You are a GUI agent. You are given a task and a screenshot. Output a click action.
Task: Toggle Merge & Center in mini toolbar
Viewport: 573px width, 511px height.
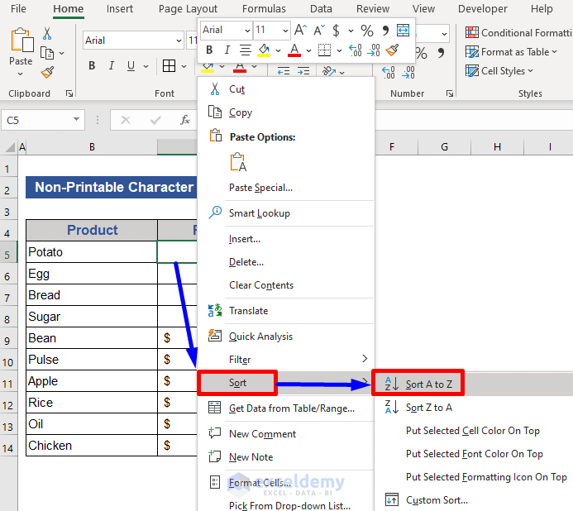click(403, 31)
